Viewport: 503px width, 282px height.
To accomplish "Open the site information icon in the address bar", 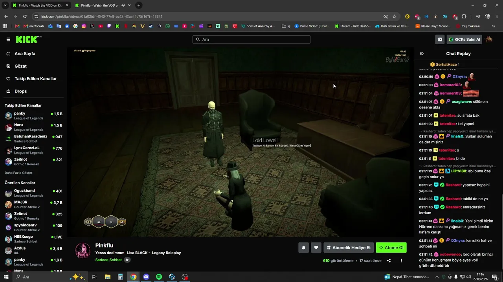I will click(36, 16).
